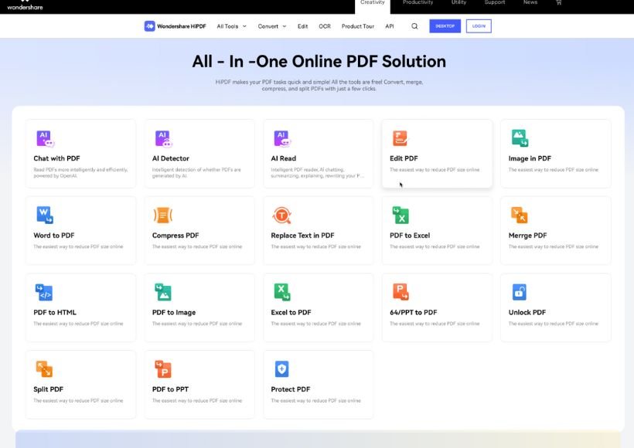634x448 pixels.
Task: Open the Chat with PDF title link
Action: coord(56,158)
